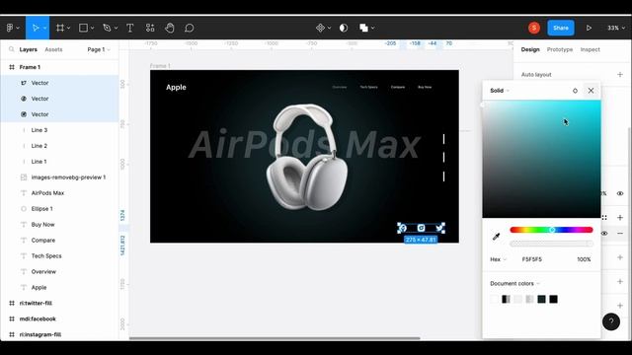Click the Instagram icon on canvas
The image size is (632, 355).
(422, 228)
